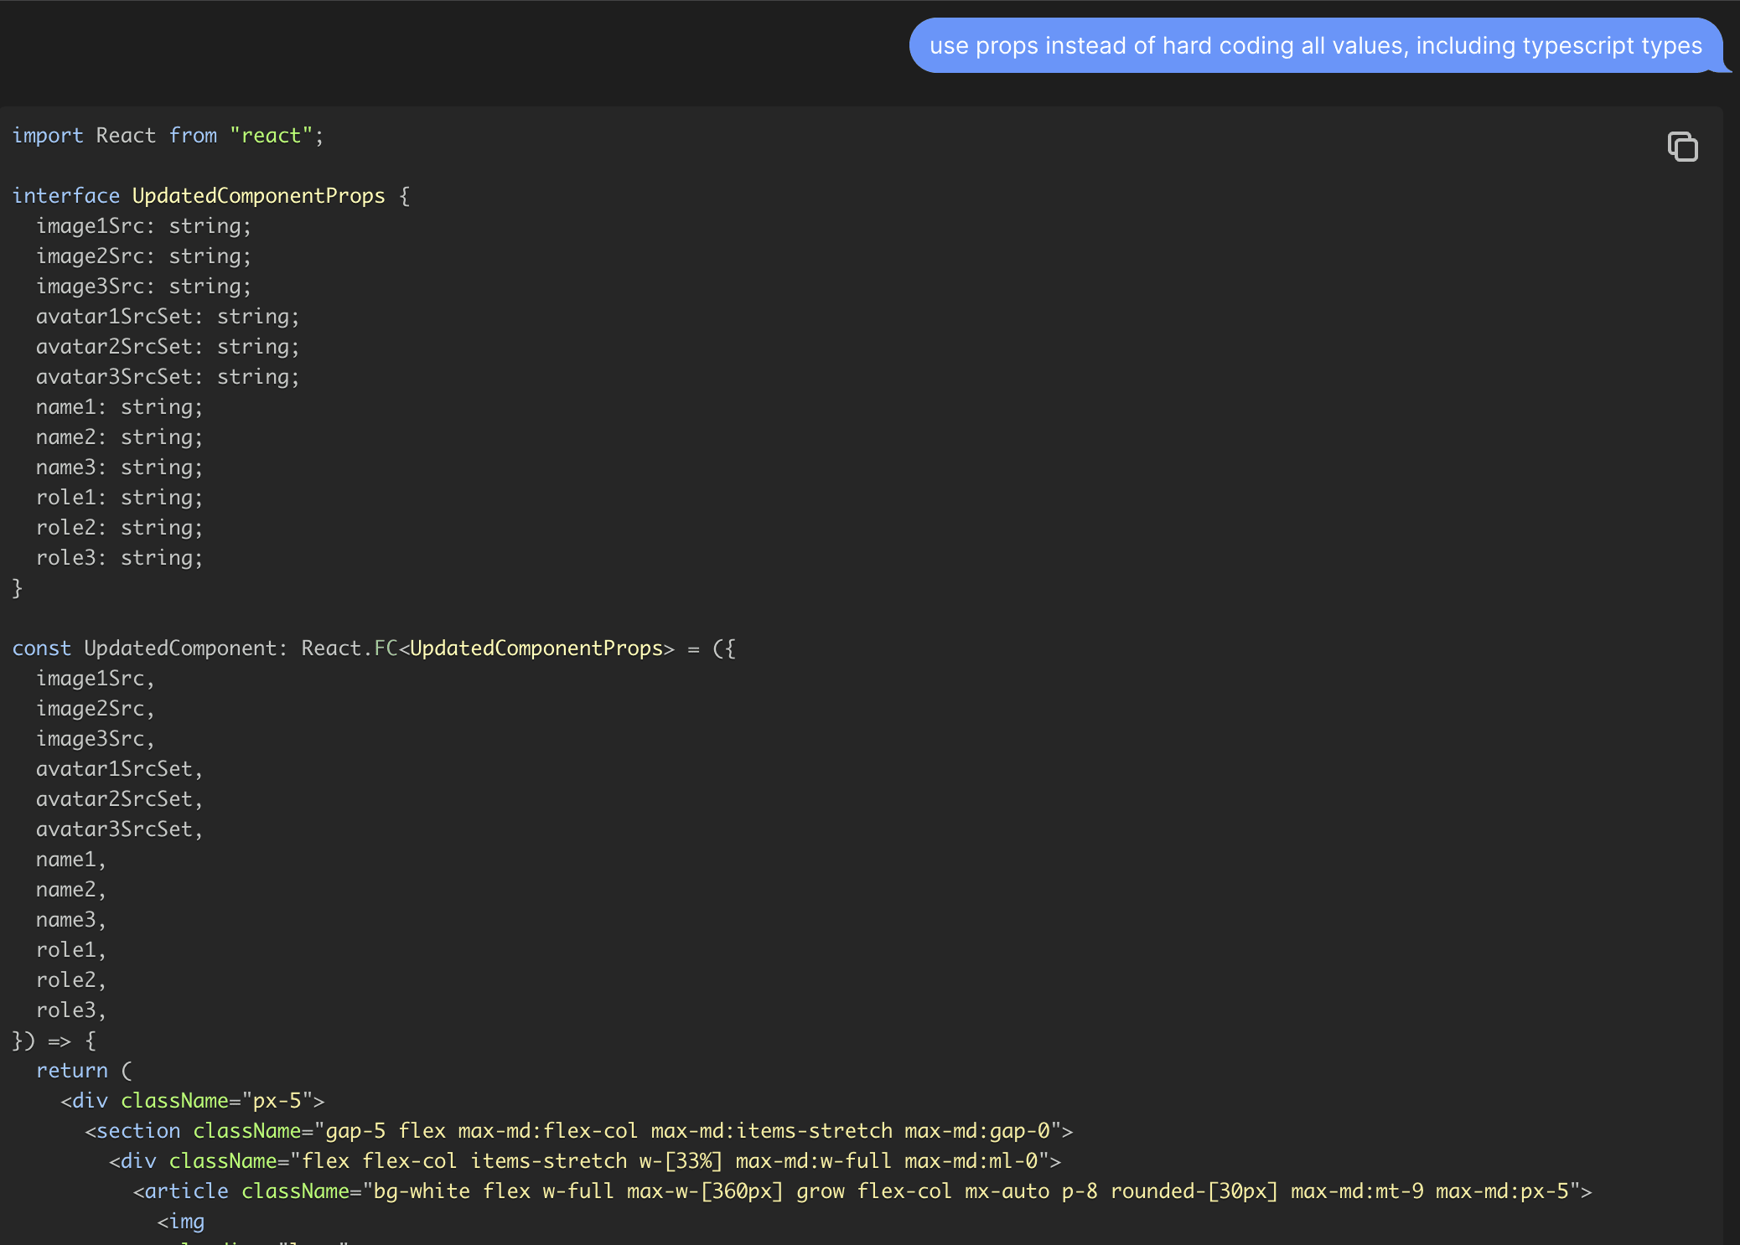
Task: Click the 'flex flex-col items-stretch w-[33%]' div line
Action: coord(585,1161)
